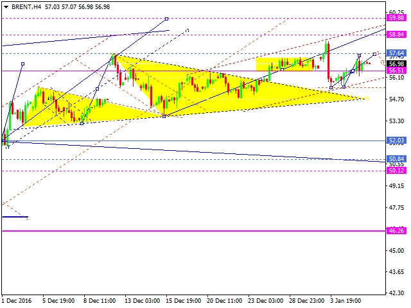411x308 pixels.
Task: Select the 3 Jan 19:00 time axis label
Action: pos(345,301)
